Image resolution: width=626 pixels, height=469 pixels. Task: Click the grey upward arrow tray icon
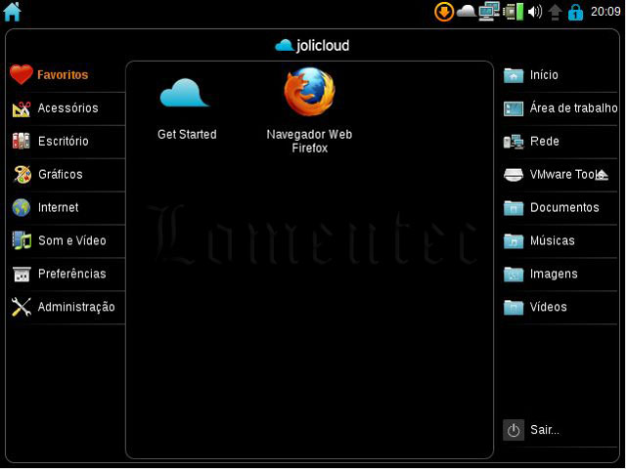(x=555, y=12)
